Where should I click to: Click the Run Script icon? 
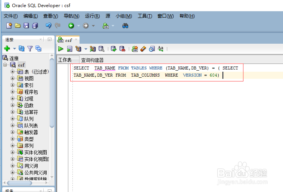point(69,49)
